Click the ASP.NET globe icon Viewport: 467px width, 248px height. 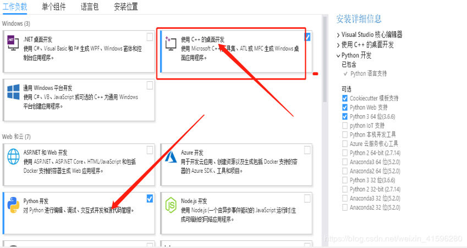tap(13, 156)
